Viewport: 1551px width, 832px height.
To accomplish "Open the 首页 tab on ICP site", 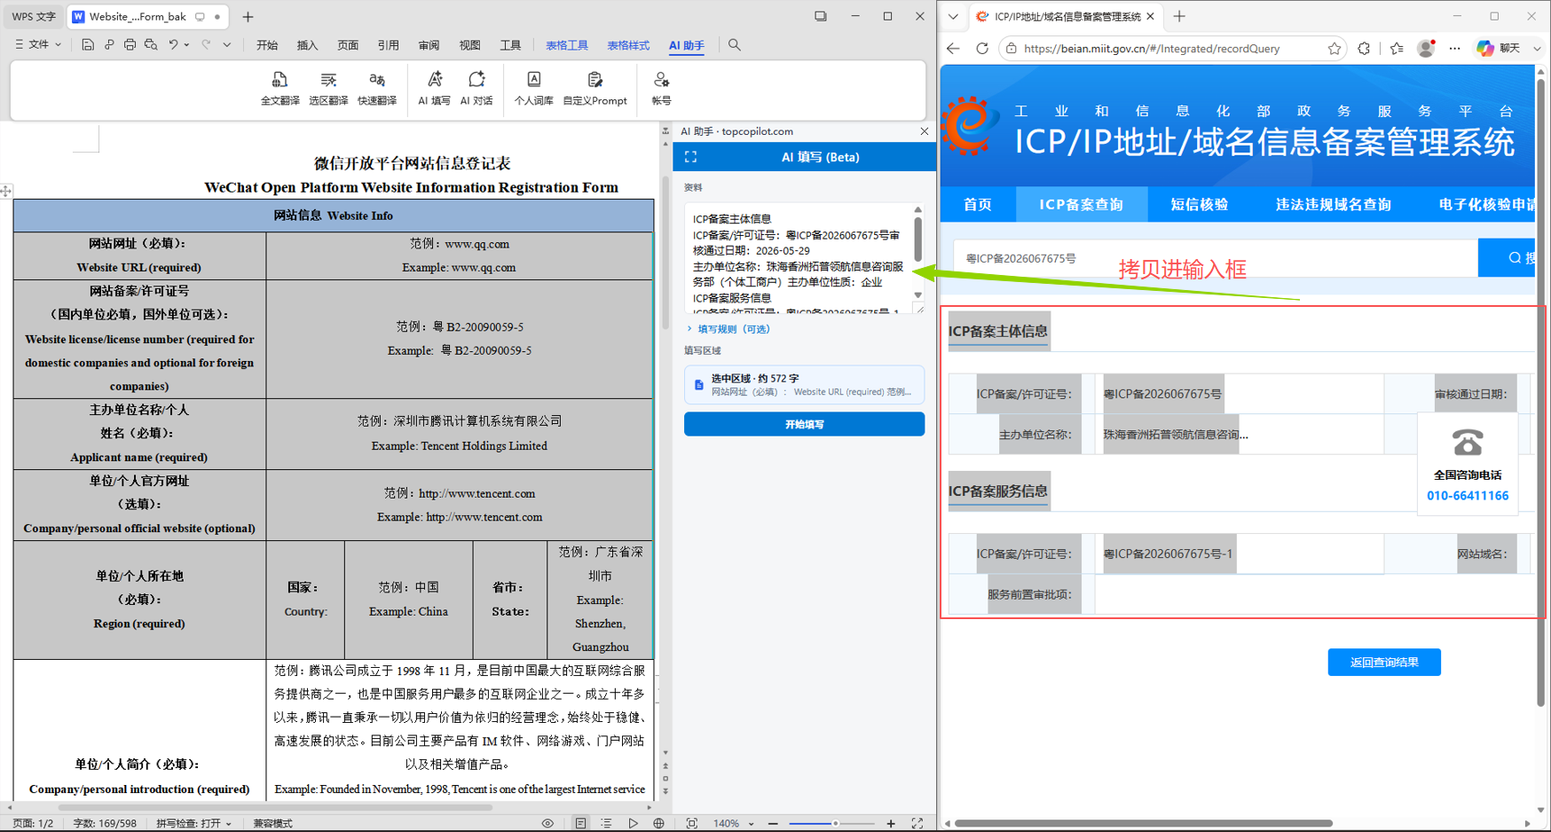I will (x=978, y=205).
